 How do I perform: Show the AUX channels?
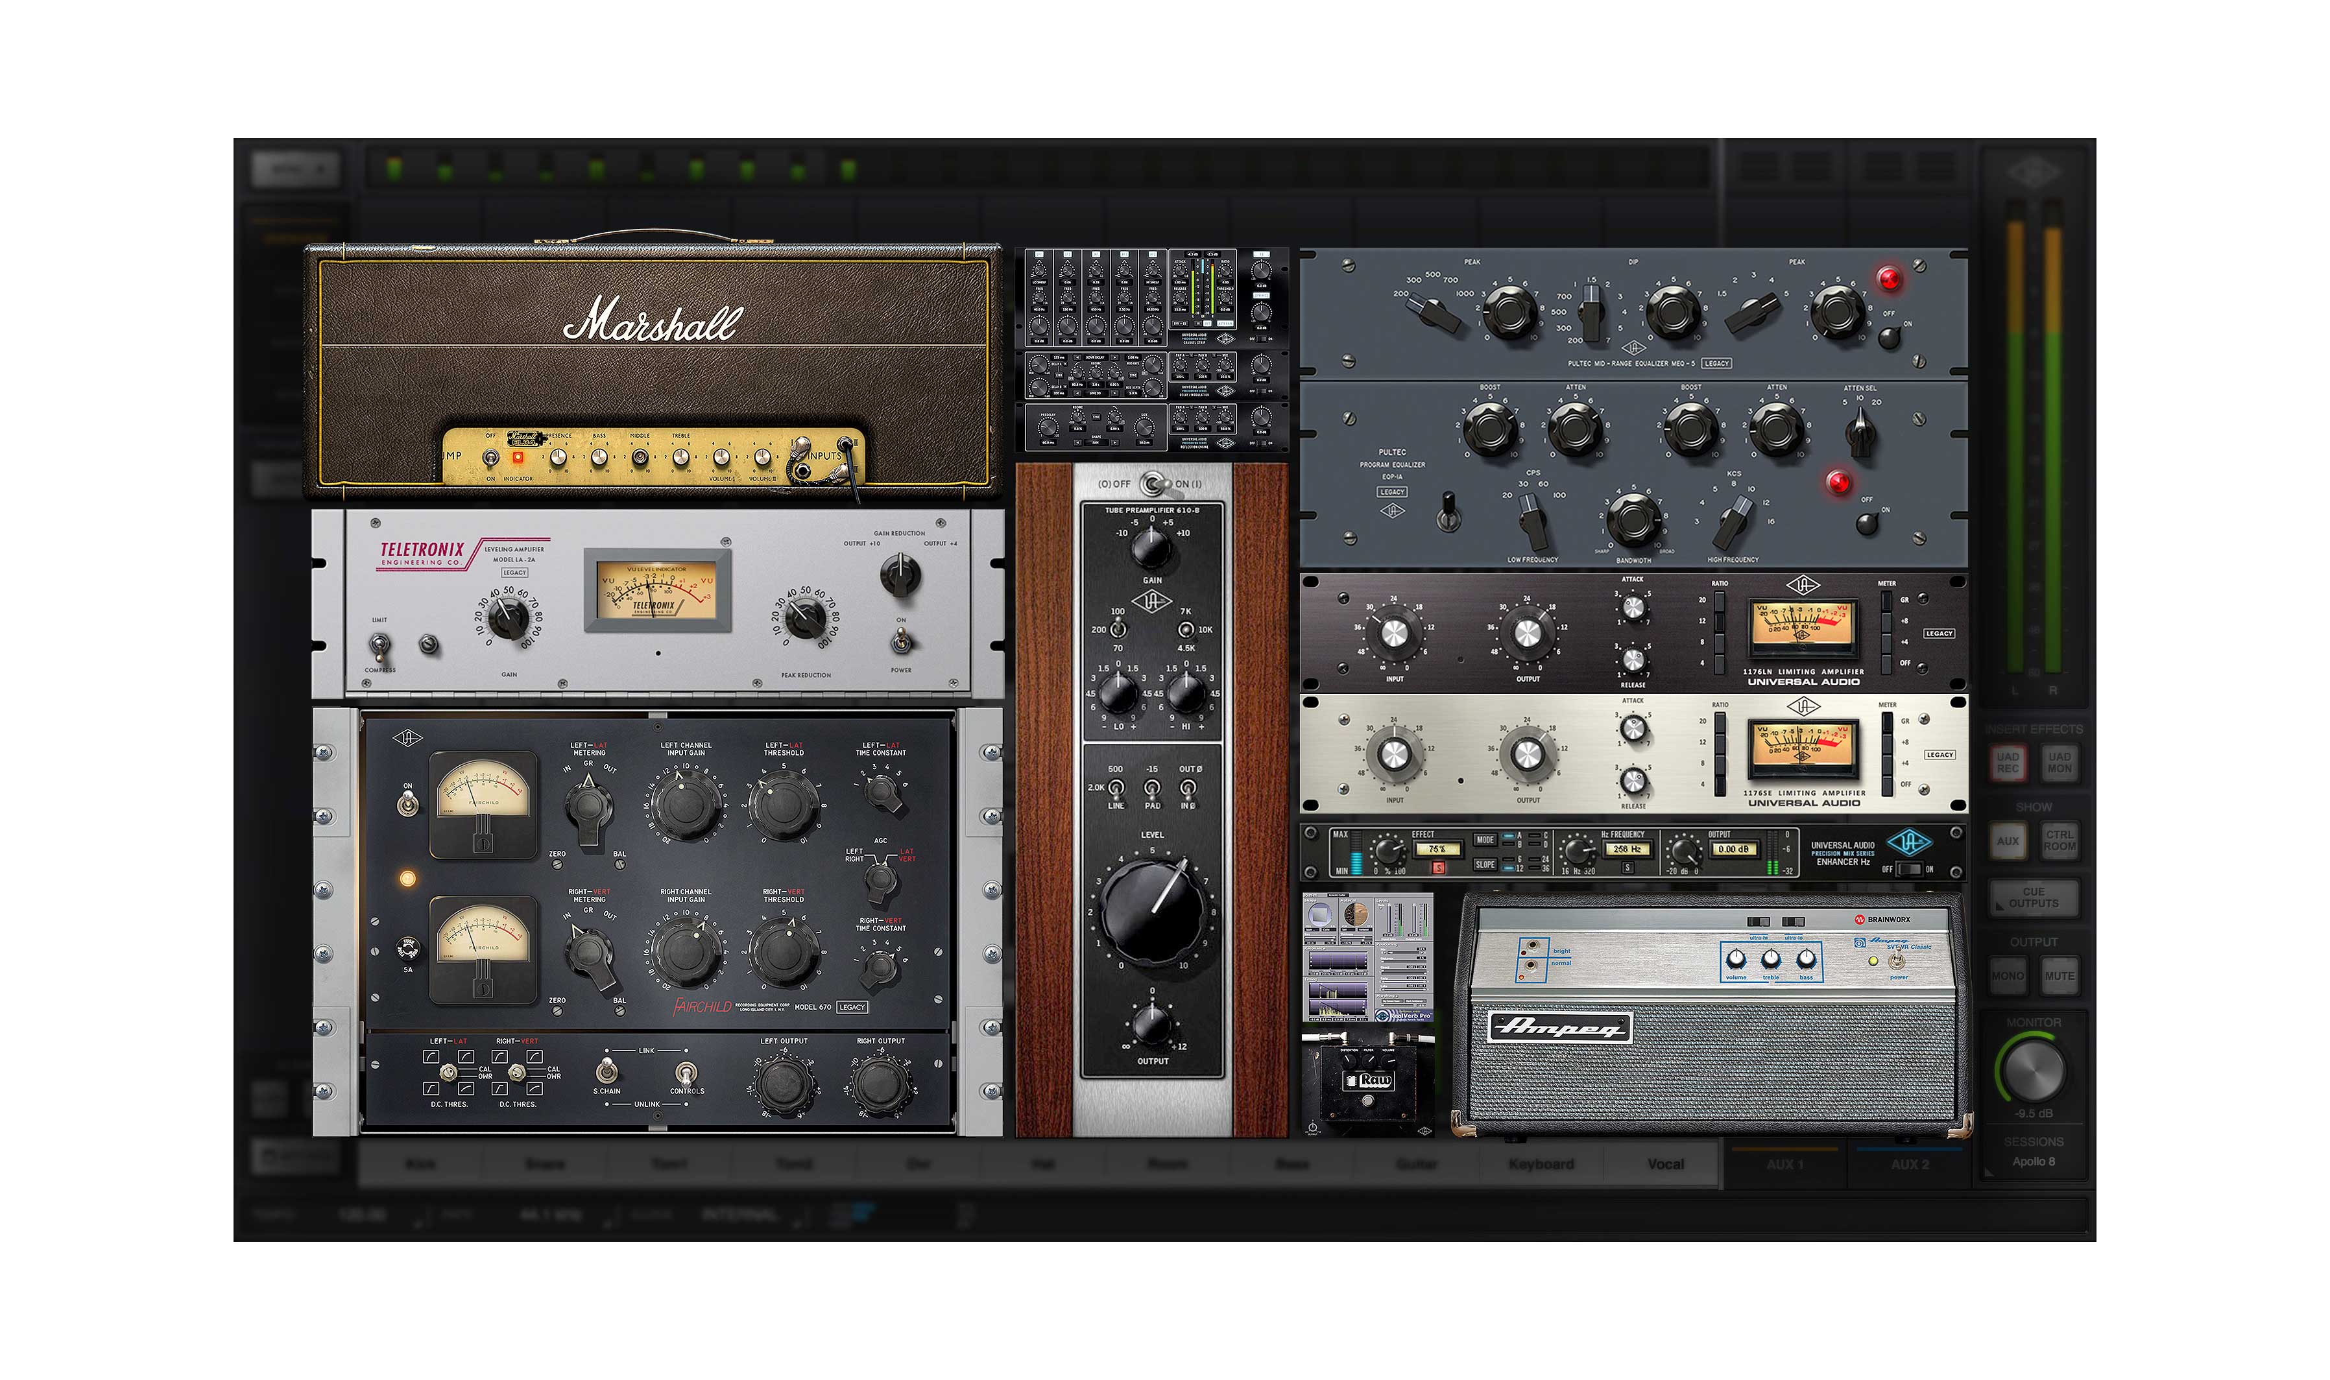pyautogui.click(x=2009, y=840)
